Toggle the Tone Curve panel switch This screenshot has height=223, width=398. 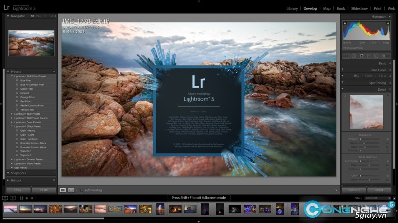[342, 69]
